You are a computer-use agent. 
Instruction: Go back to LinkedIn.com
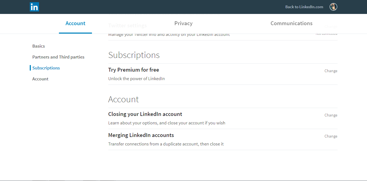point(304,7)
